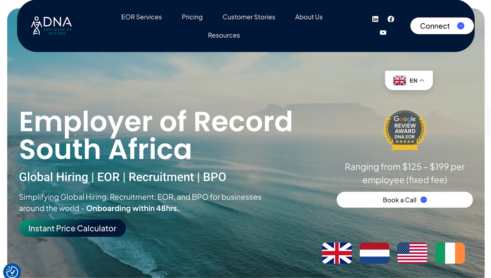
Task: Launch the Instant Price Calculator
Action: pyautogui.click(x=72, y=229)
